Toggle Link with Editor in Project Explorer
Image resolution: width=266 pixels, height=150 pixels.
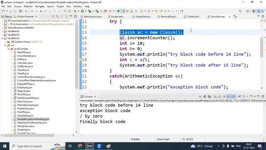click(x=57, y=17)
